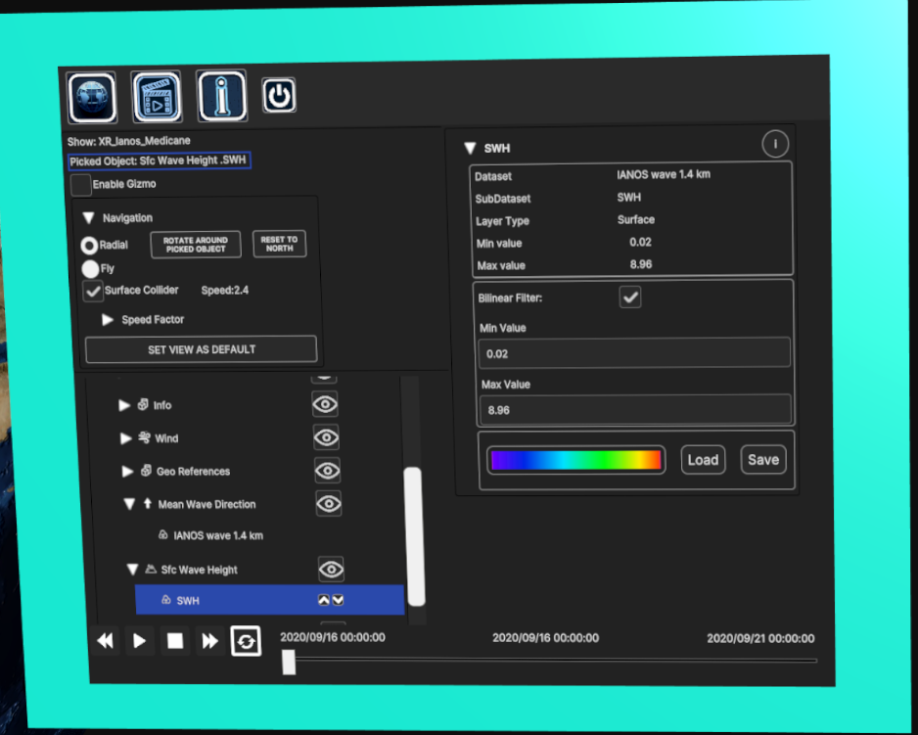Hide the Wind layer with eye icon

click(x=326, y=437)
